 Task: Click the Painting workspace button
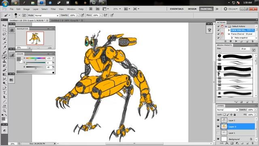(x=206, y=9)
